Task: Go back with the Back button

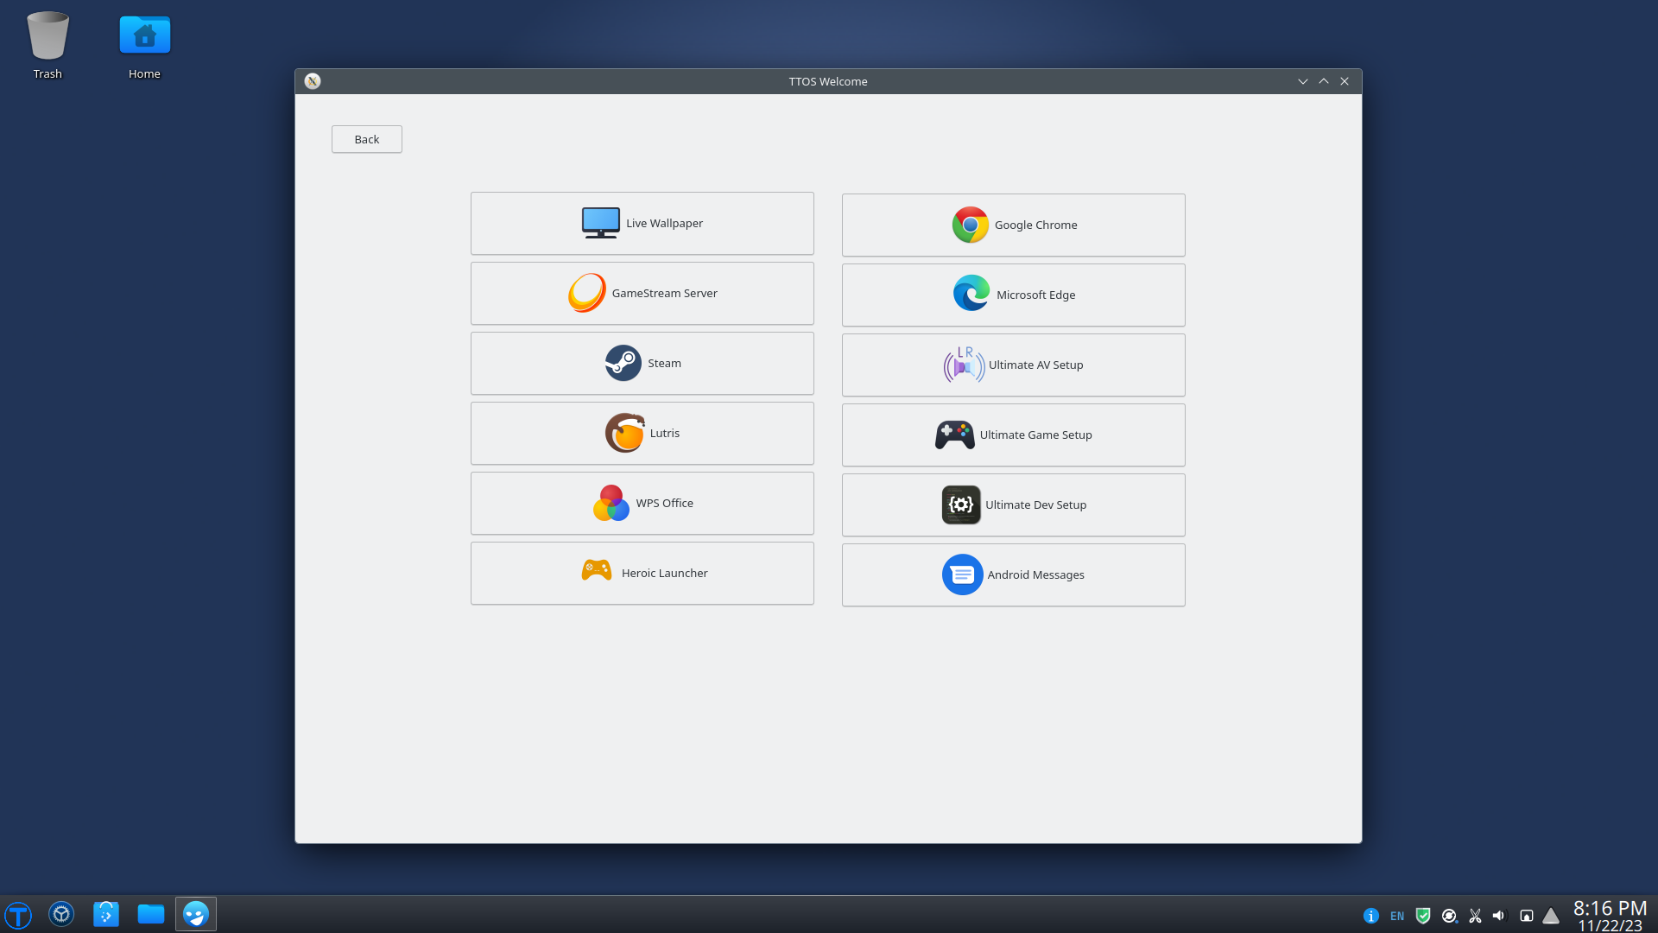Action: pyautogui.click(x=366, y=139)
